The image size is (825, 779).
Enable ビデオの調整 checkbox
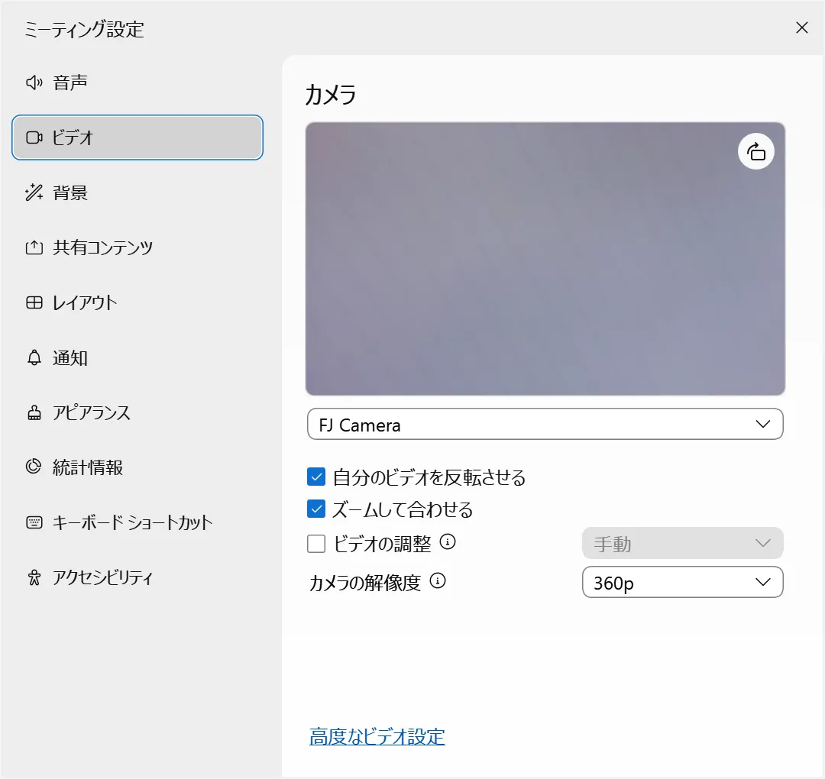tap(316, 544)
